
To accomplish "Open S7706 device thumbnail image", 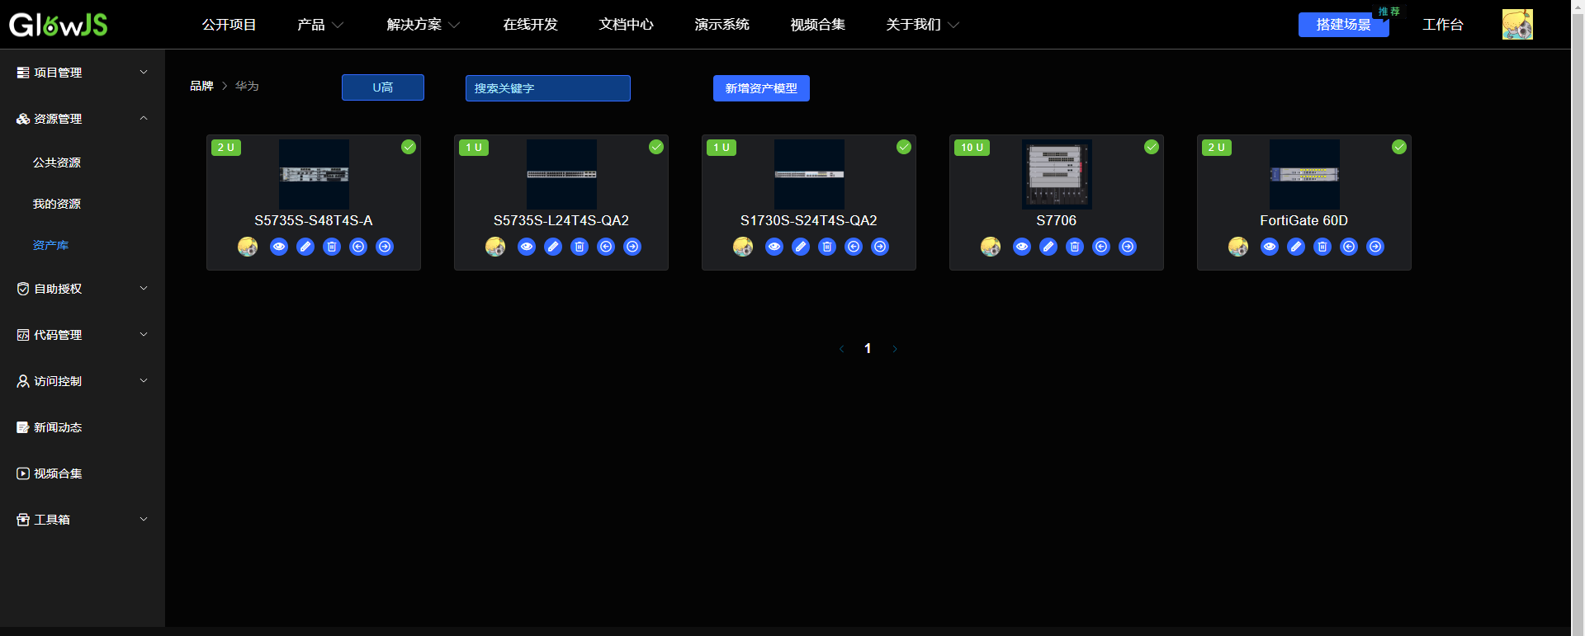I will pyautogui.click(x=1057, y=174).
